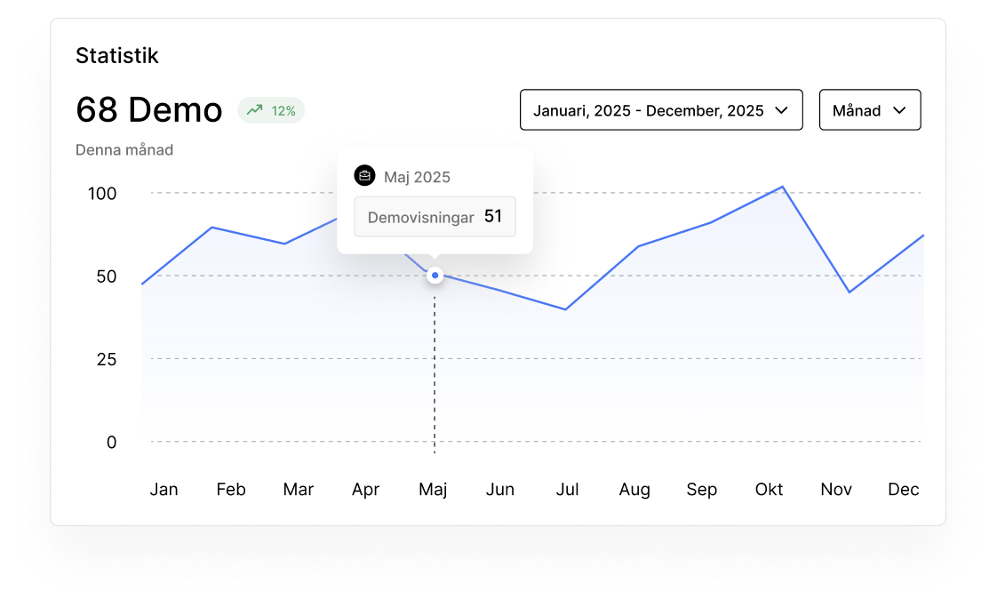Screen dimensions: 997x608
Task: Click the chevron on the Månad selector
Action: (x=898, y=110)
